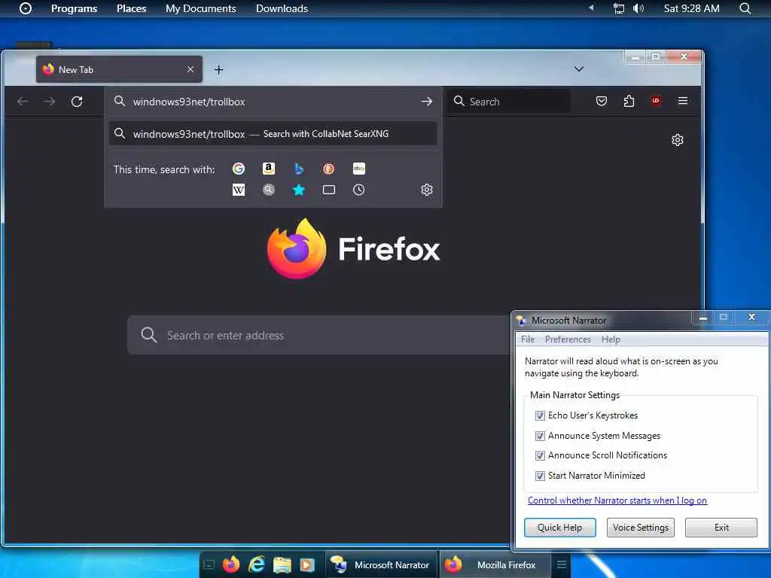Image resolution: width=771 pixels, height=578 pixels.
Task: Select the gray magnifier search engine icon
Action: 269,190
